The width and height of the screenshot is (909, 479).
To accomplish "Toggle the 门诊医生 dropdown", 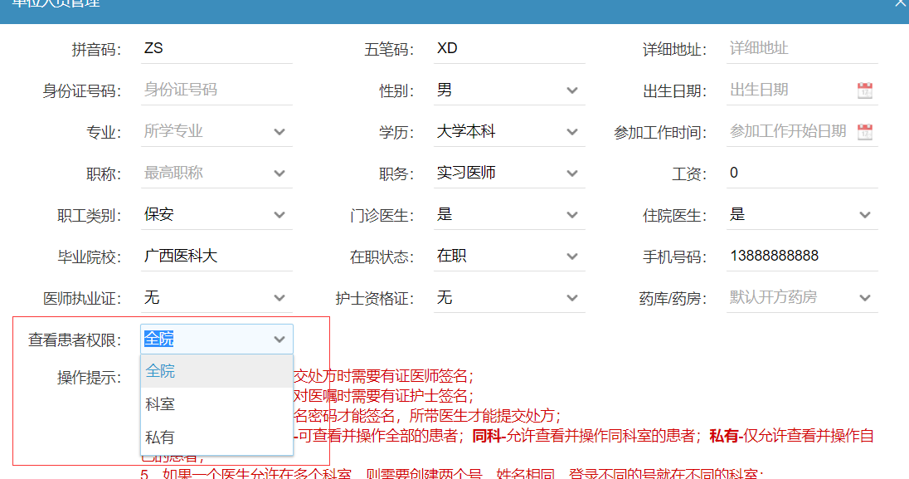I will tap(572, 215).
